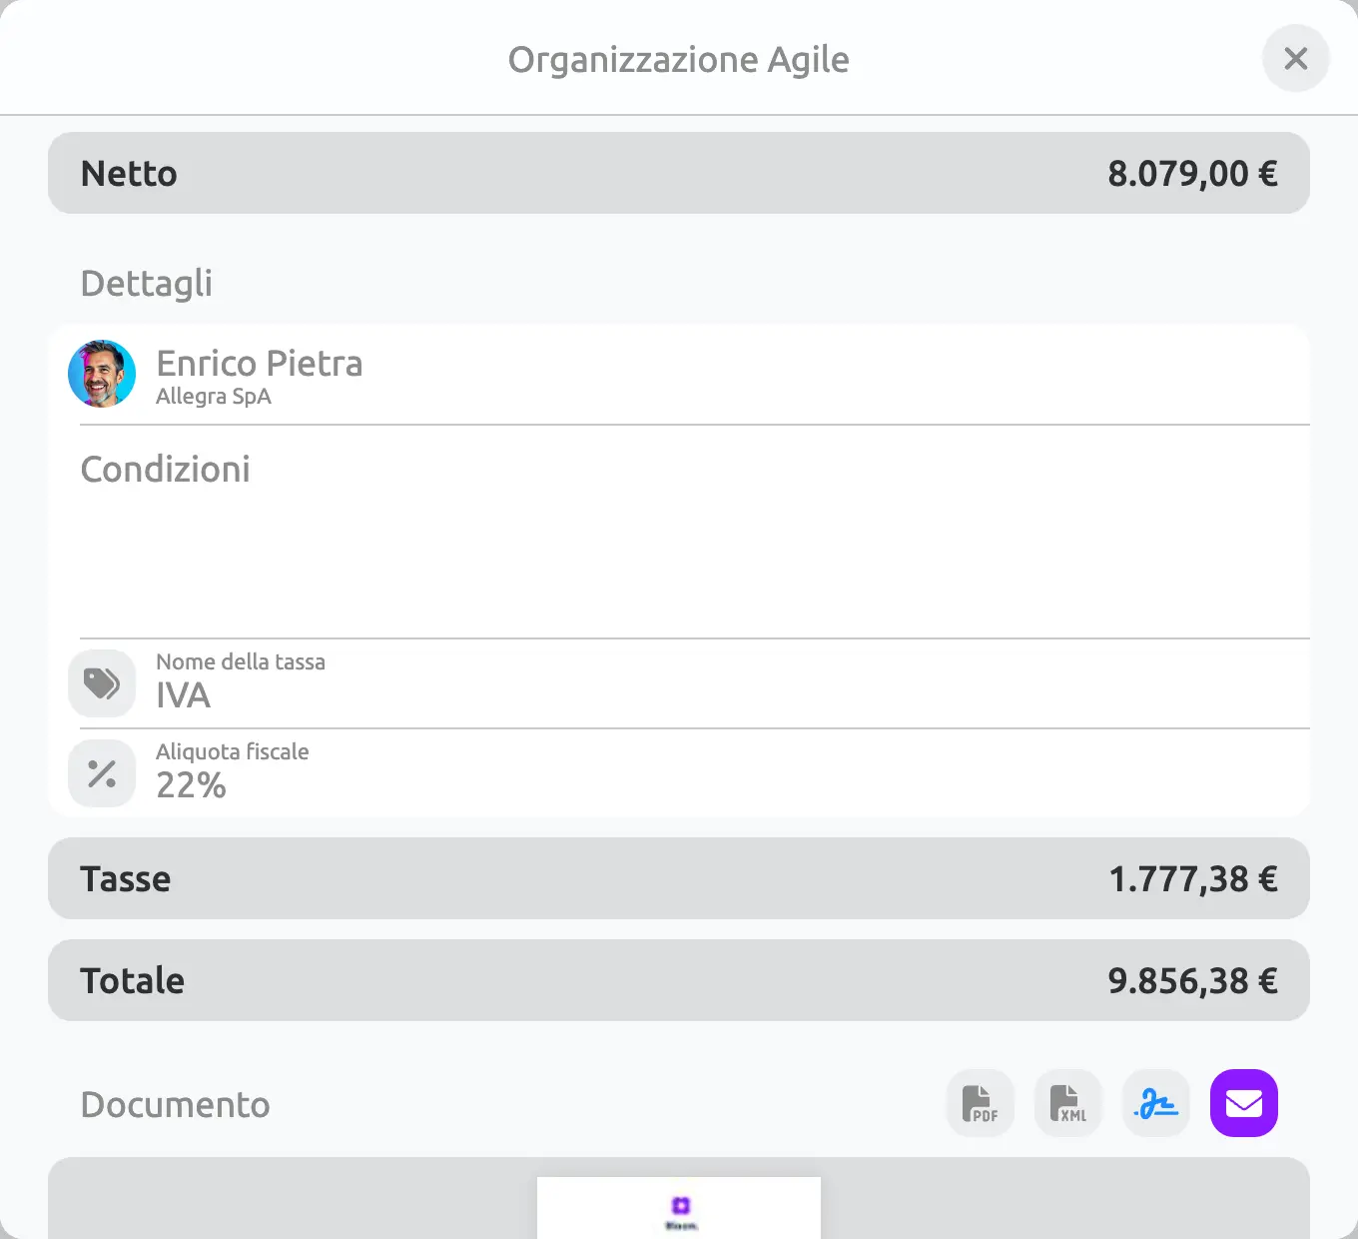This screenshot has width=1358, height=1239.
Task: Download the document as PDF
Action: 981,1103
